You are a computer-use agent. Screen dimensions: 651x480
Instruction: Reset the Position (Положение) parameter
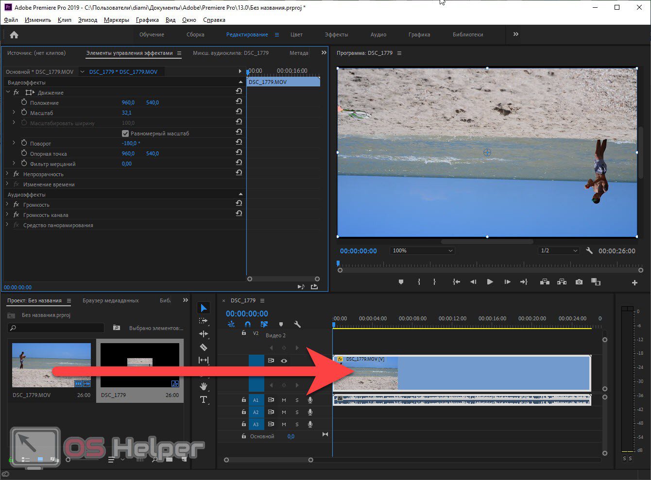tap(239, 101)
